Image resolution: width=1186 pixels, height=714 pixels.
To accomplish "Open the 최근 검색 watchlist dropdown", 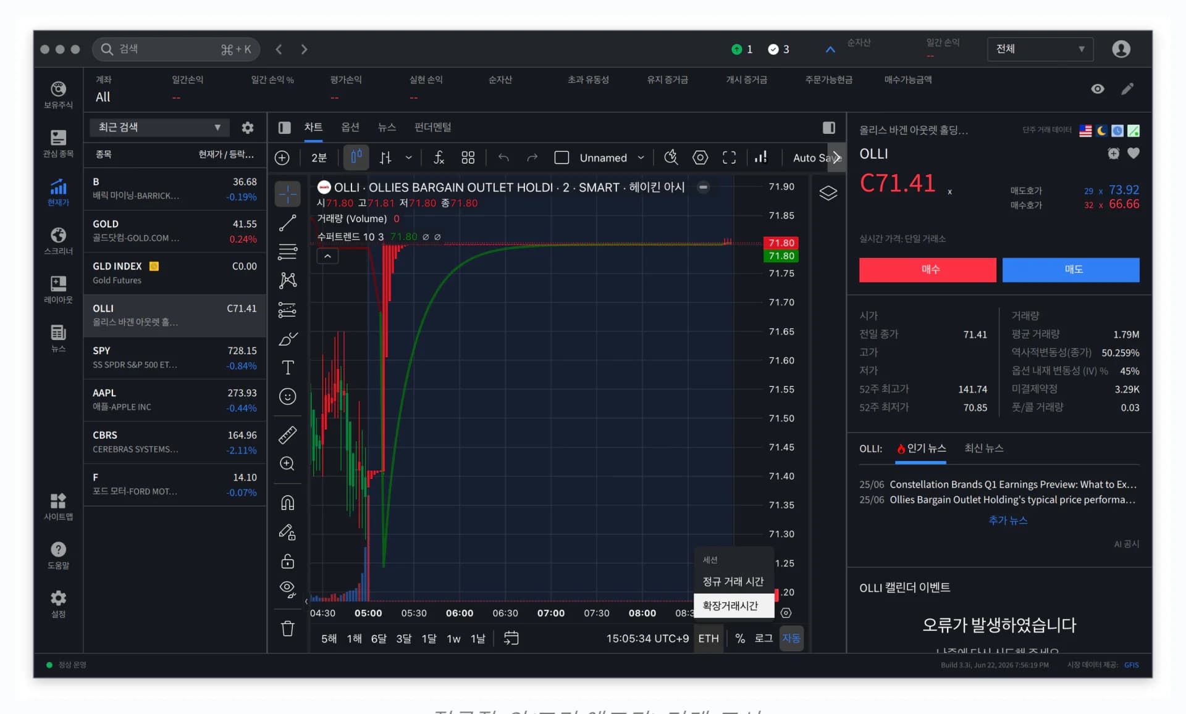I will point(159,128).
